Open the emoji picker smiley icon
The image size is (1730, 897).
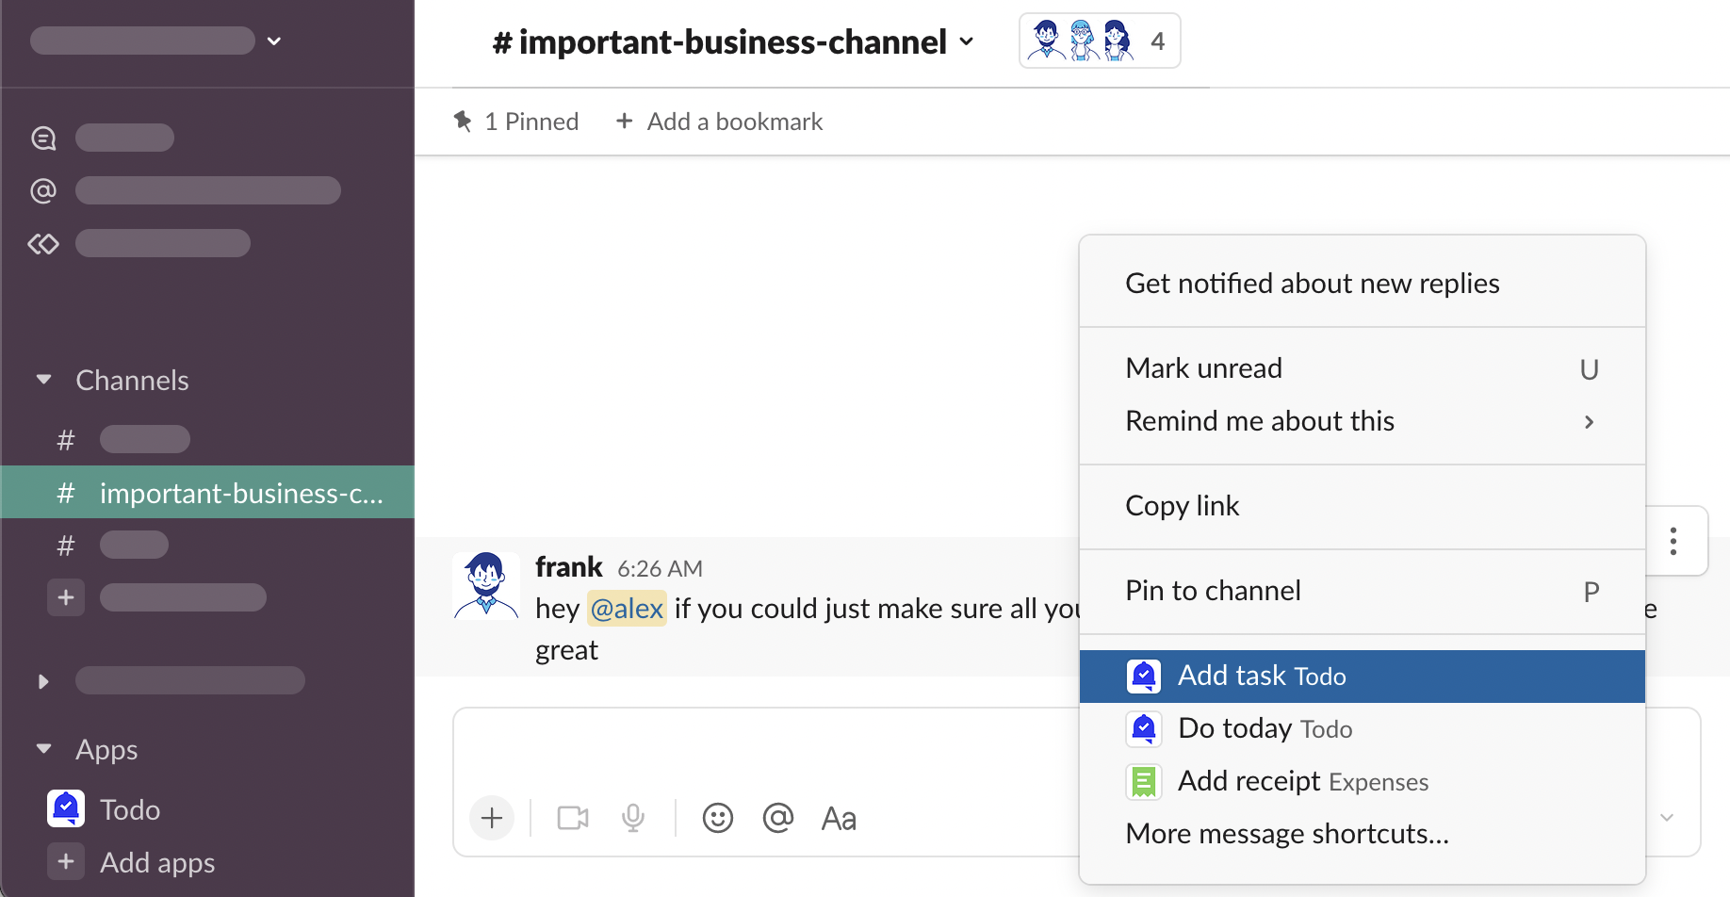click(718, 818)
